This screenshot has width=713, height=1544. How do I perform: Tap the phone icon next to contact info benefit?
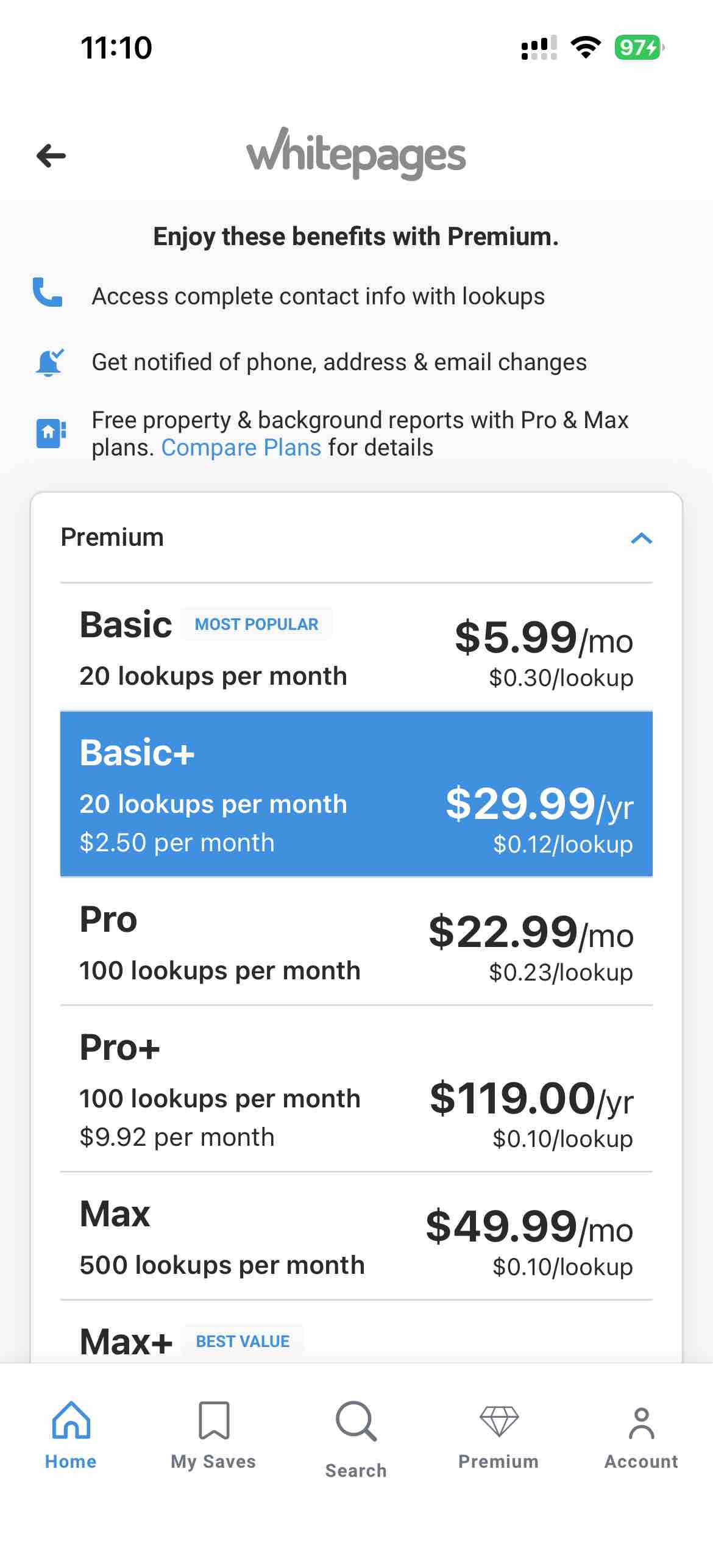click(x=49, y=295)
